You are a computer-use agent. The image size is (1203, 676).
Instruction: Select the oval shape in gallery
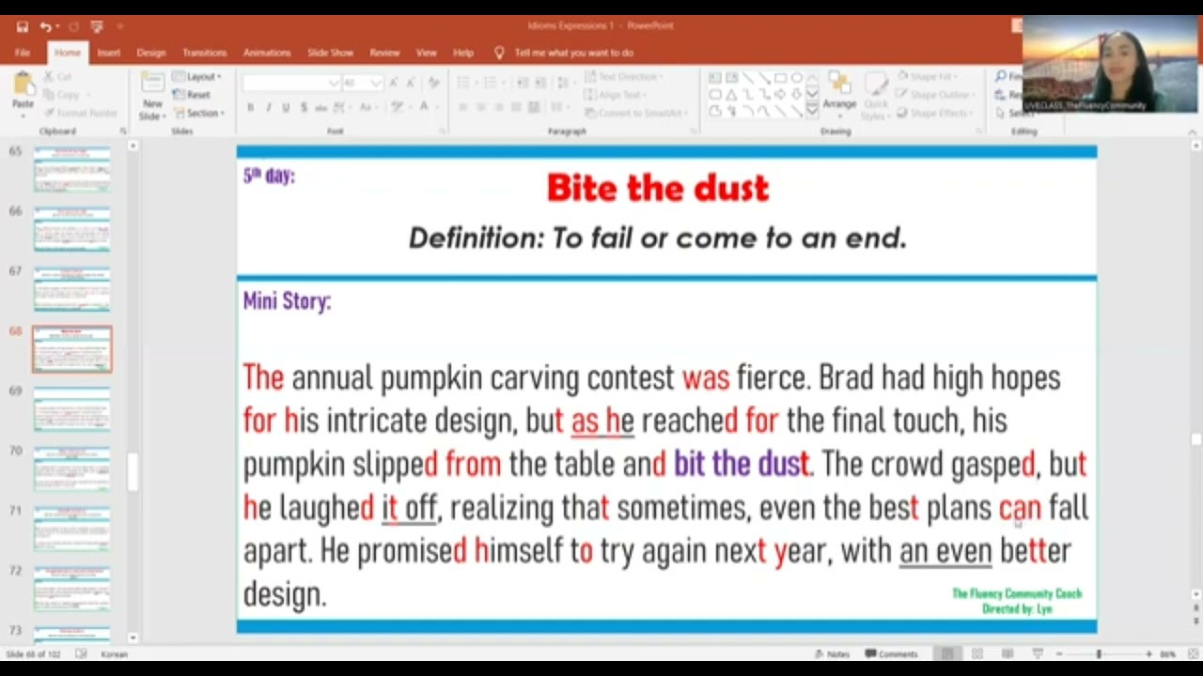(x=797, y=78)
